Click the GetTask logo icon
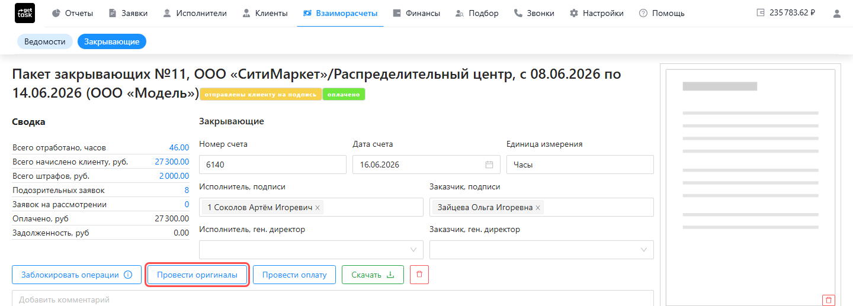 click(x=24, y=13)
